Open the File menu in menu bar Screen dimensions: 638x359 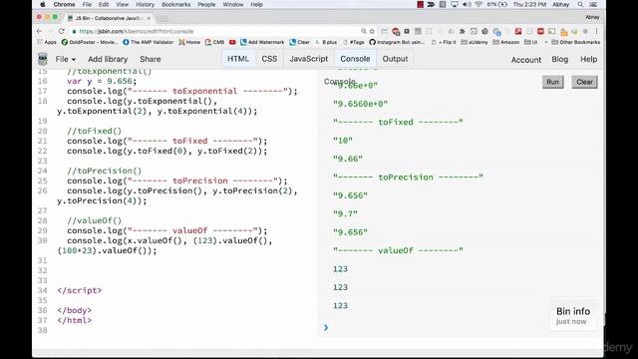tap(87, 4)
